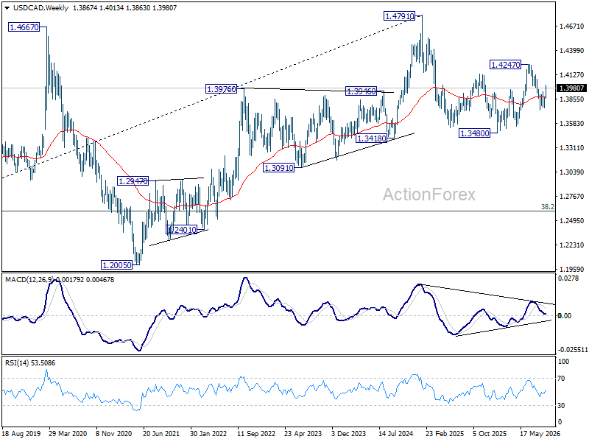The image size is (589, 442).
Task: Select the 1.20050 bottom price label
Action: pyautogui.click(x=117, y=265)
